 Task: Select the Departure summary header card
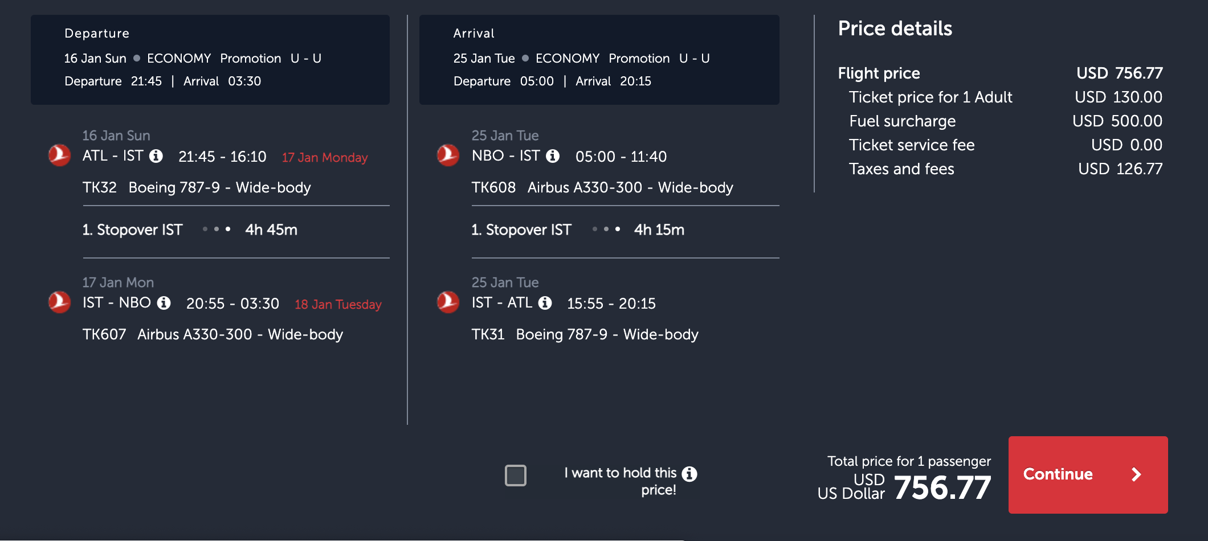point(210,60)
